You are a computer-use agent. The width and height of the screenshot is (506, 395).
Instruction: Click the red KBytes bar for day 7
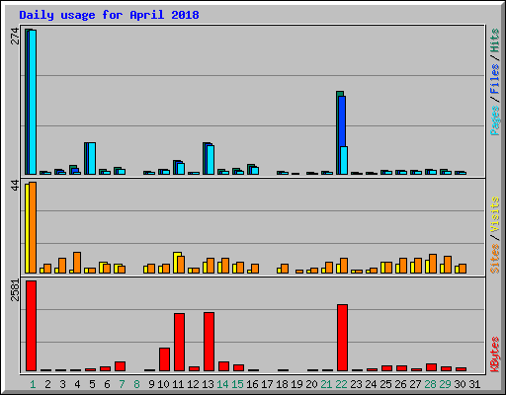121,366
